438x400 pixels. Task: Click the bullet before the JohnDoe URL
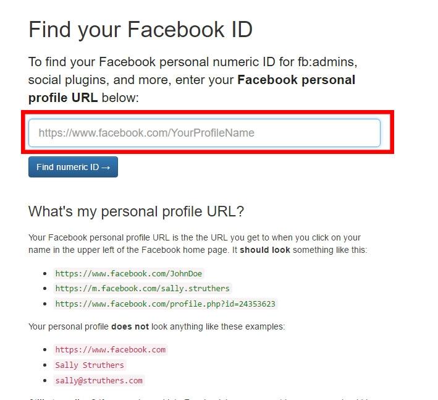point(44,273)
